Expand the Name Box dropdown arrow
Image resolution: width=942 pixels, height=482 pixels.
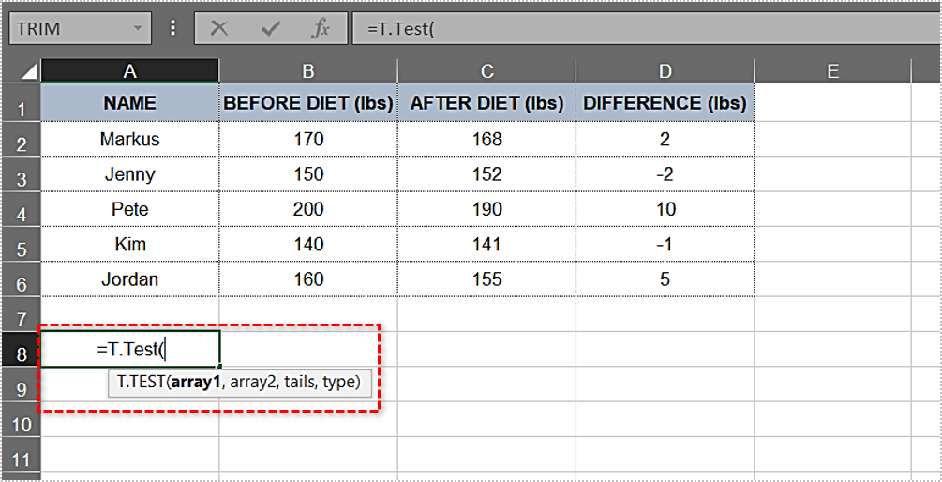(x=138, y=28)
